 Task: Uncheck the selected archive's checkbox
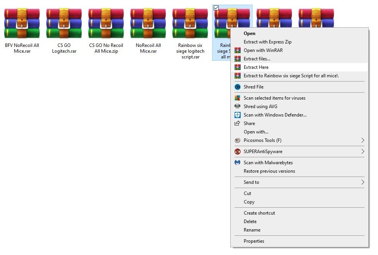[216, 8]
